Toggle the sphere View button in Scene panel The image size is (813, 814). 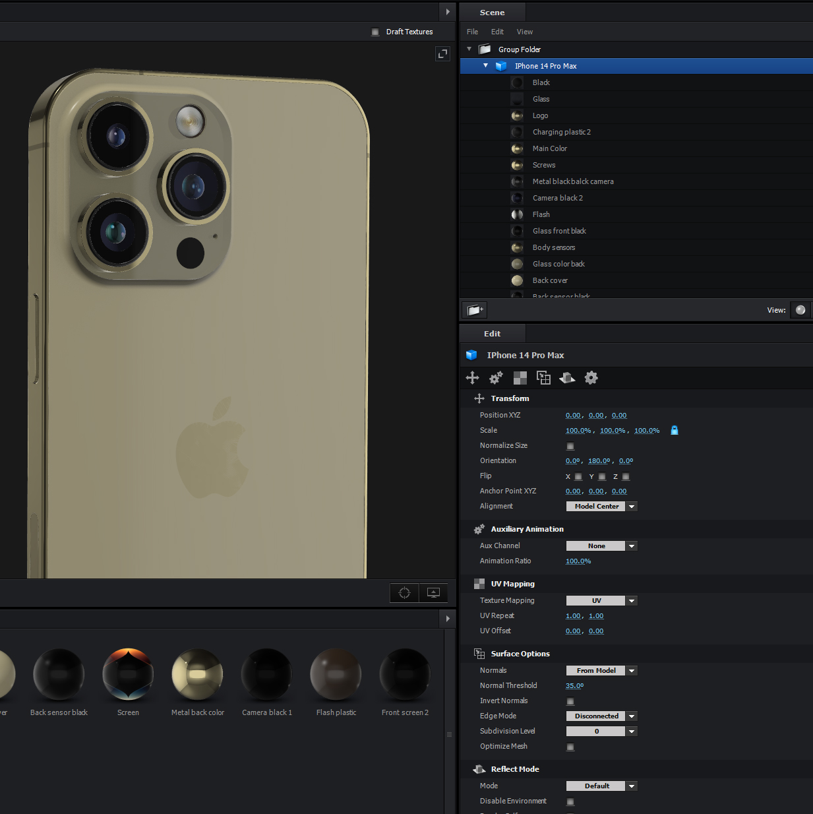coord(800,310)
